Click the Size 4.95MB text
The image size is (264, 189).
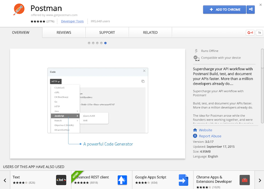(202, 151)
